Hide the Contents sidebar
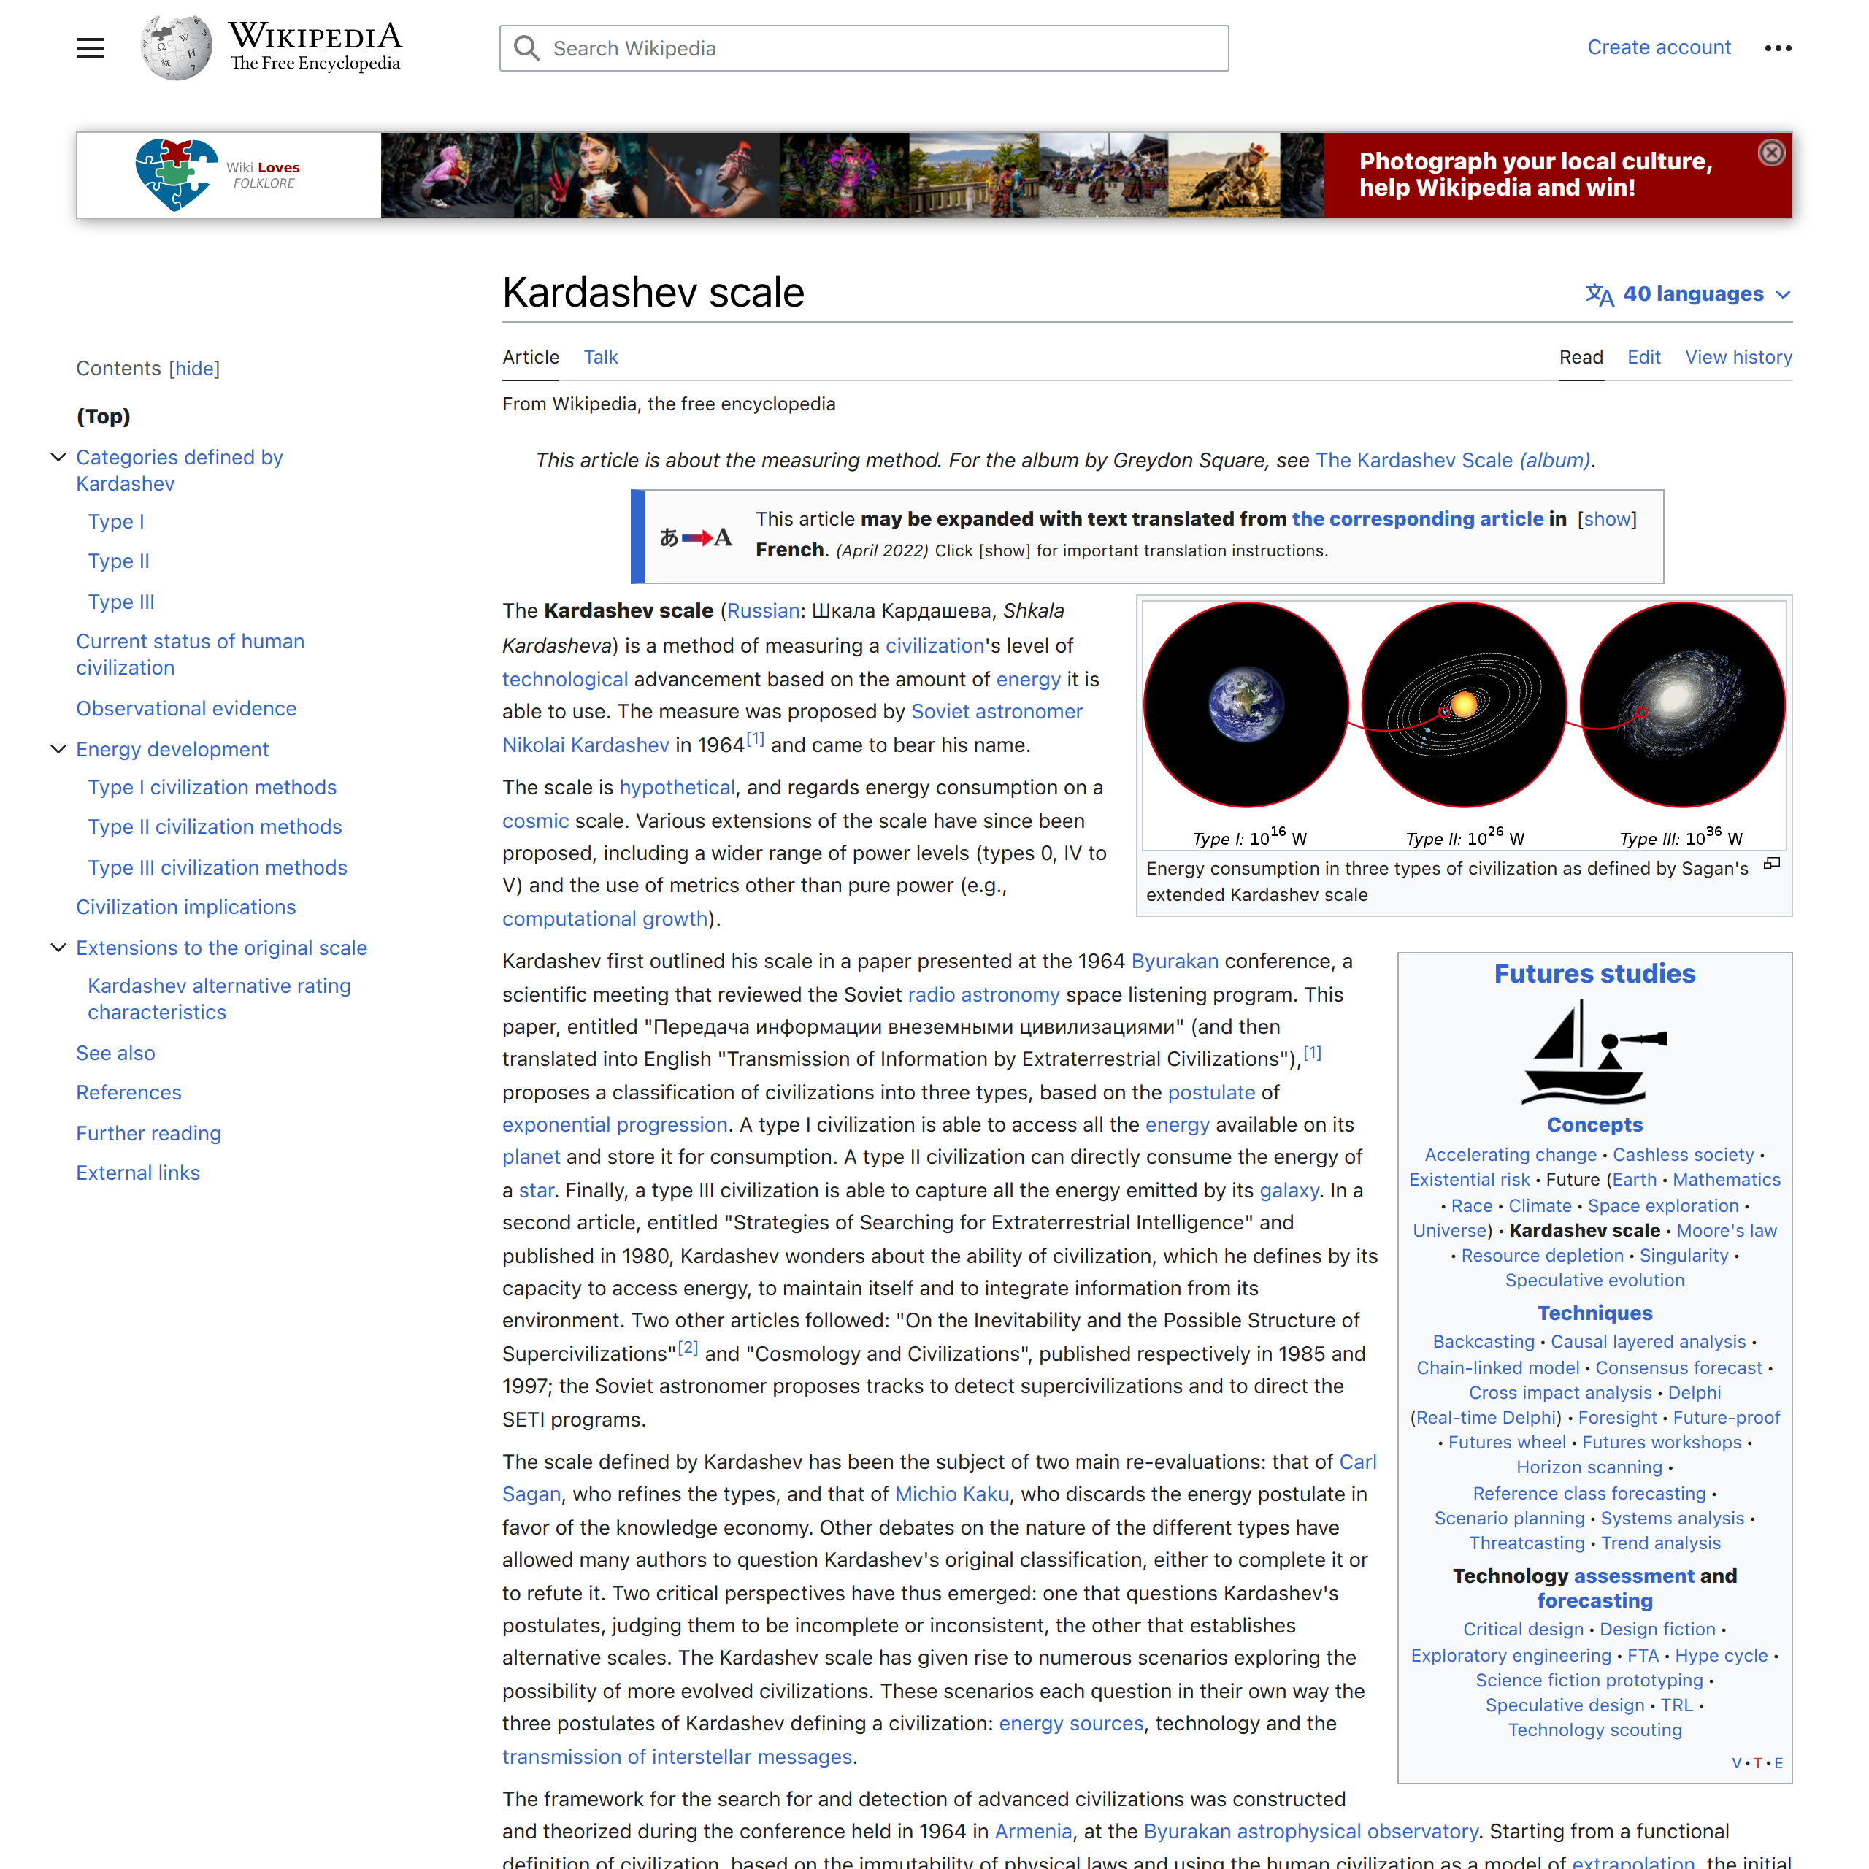Image resolution: width=1869 pixels, height=1869 pixels. tap(194, 369)
